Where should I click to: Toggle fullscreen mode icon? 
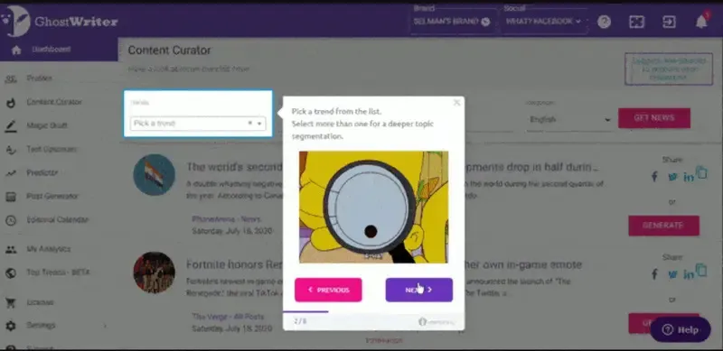(x=637, y=22)
